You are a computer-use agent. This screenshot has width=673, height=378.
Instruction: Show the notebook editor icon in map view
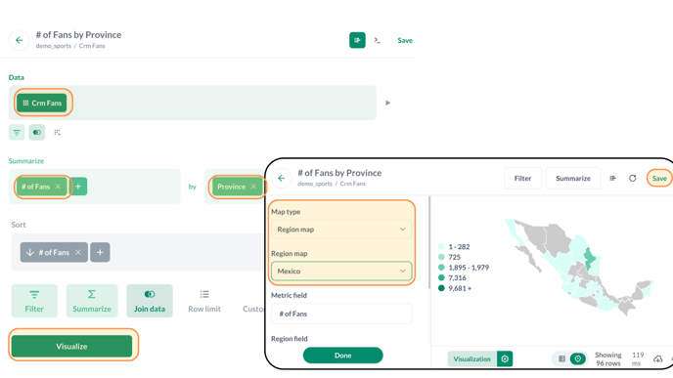tap(612, 179)
